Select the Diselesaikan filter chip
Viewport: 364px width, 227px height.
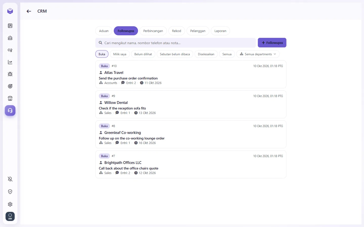[x=206, y=54]
